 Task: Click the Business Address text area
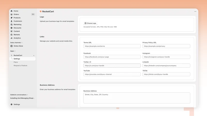click(137, 98)
